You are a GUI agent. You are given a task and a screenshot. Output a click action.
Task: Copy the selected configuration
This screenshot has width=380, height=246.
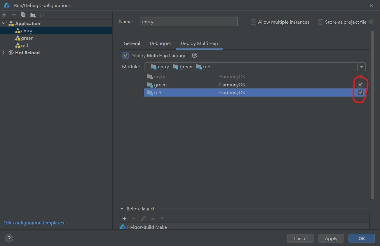23,15
